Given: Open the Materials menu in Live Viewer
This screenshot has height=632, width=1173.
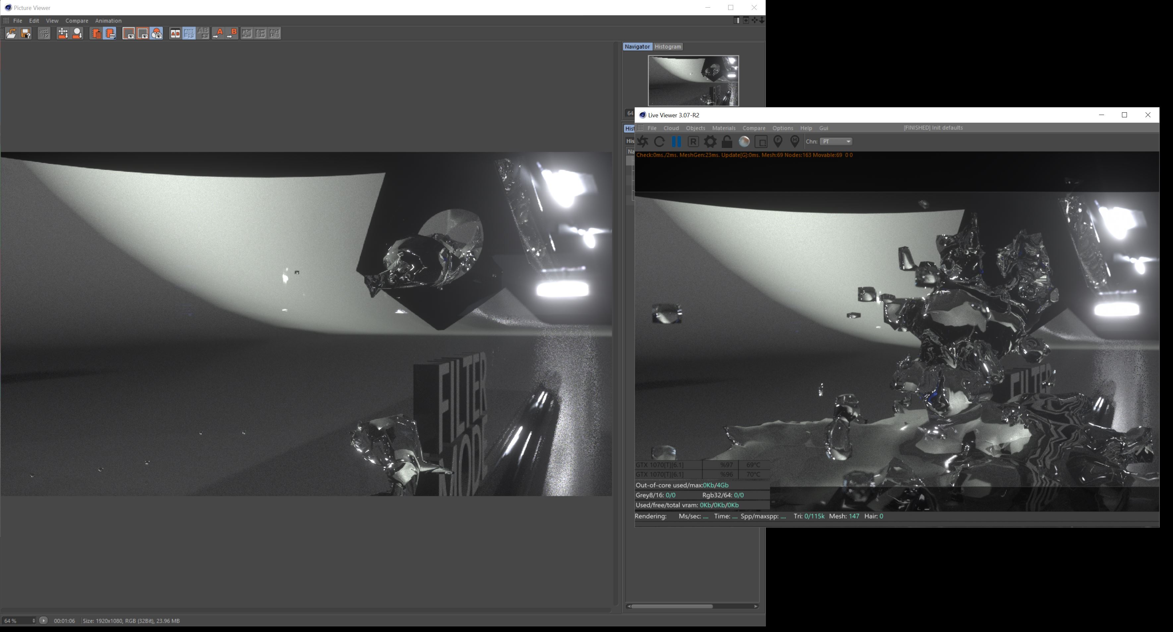Looking at the screenshot, I should (723, 128).
